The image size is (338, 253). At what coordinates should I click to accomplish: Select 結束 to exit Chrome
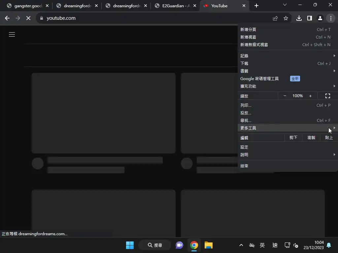click(x=287, y=166)
